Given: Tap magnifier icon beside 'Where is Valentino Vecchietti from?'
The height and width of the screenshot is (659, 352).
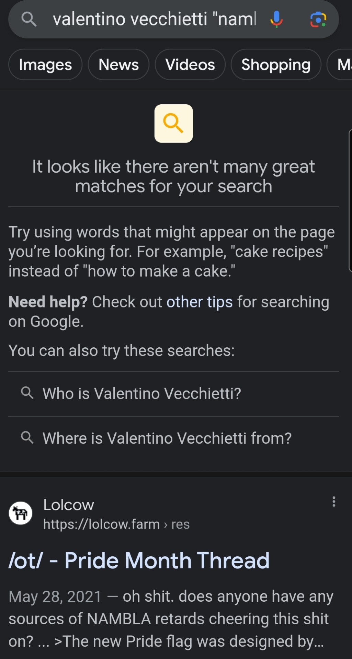Looking at the screenshot, I should 27,438.
